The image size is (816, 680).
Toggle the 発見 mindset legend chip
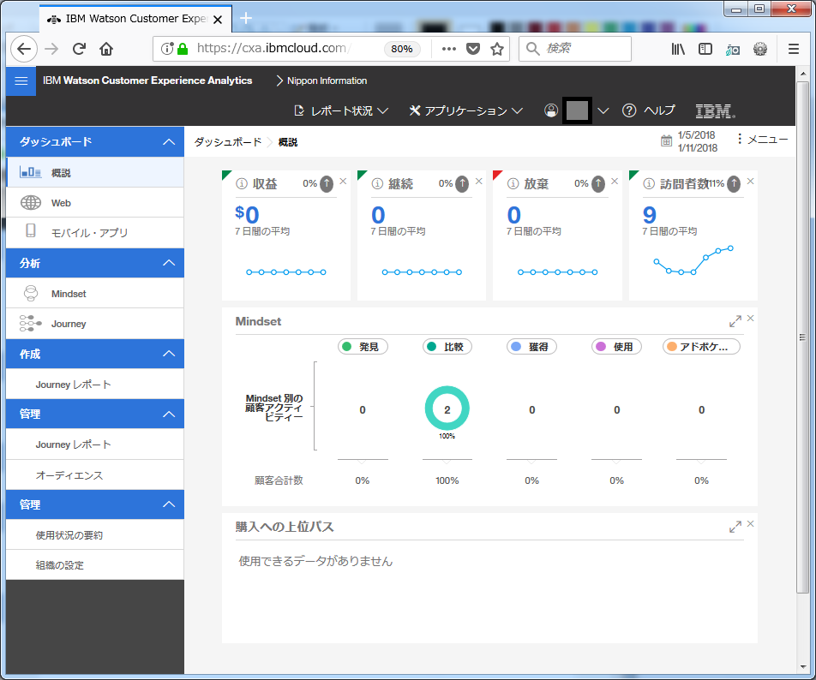[363, 347]
